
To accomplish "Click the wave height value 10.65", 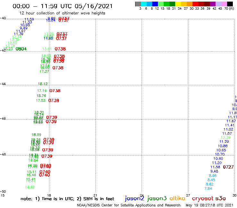I will 221,150.
